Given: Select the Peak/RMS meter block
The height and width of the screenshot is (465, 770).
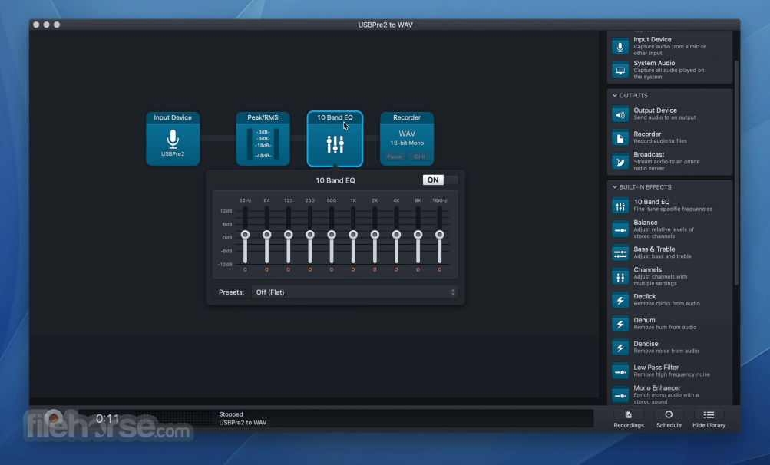Looking at the screenshot, I should coord(263,139).
